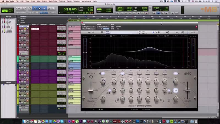
Task: Click the double-arrow swap icon in AirEQ
Action: 193,32
